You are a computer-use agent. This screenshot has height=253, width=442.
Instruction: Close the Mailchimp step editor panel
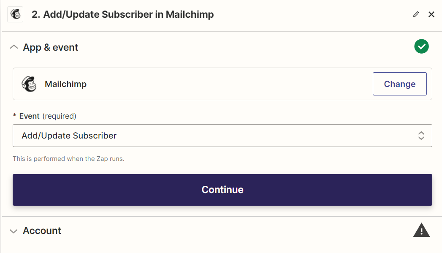coord(431,14)
